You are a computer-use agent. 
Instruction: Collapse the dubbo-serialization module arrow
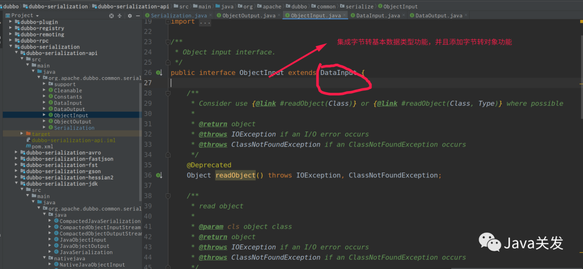pos(11,47)
